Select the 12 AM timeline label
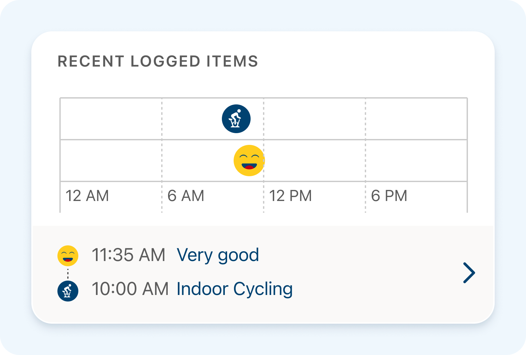The height and width of the screenshot is (355, 526). [x=87, y=196]
